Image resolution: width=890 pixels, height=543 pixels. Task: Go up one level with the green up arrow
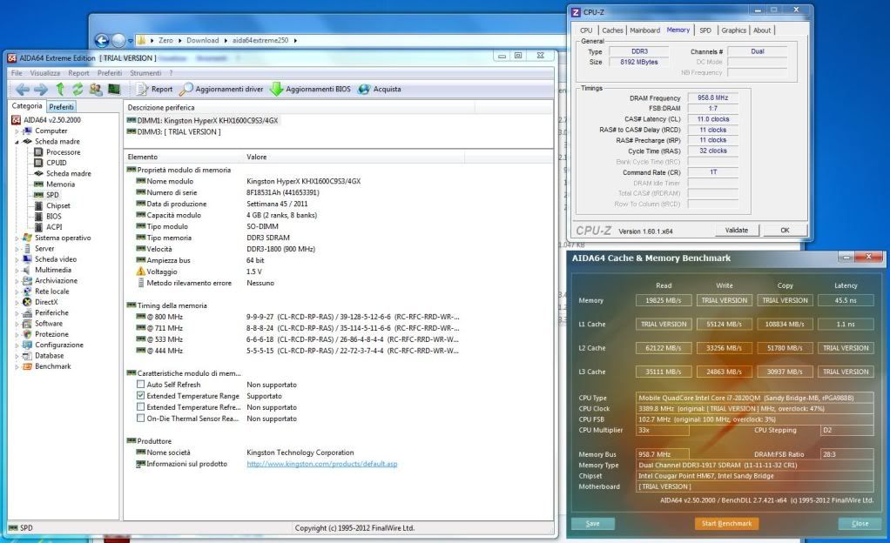coord(60,89)
